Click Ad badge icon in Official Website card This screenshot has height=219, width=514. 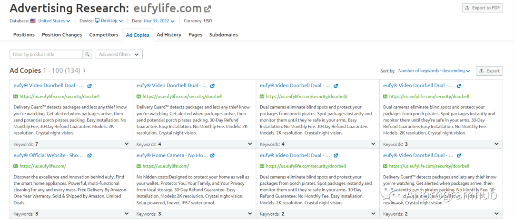point(16,166)
